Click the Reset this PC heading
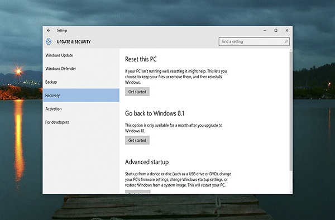Viewport: 335px width, 220px height. [x=141, y=59]
